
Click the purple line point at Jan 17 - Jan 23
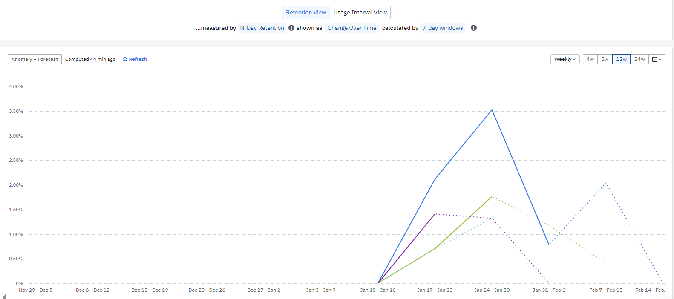click(435, 214)
